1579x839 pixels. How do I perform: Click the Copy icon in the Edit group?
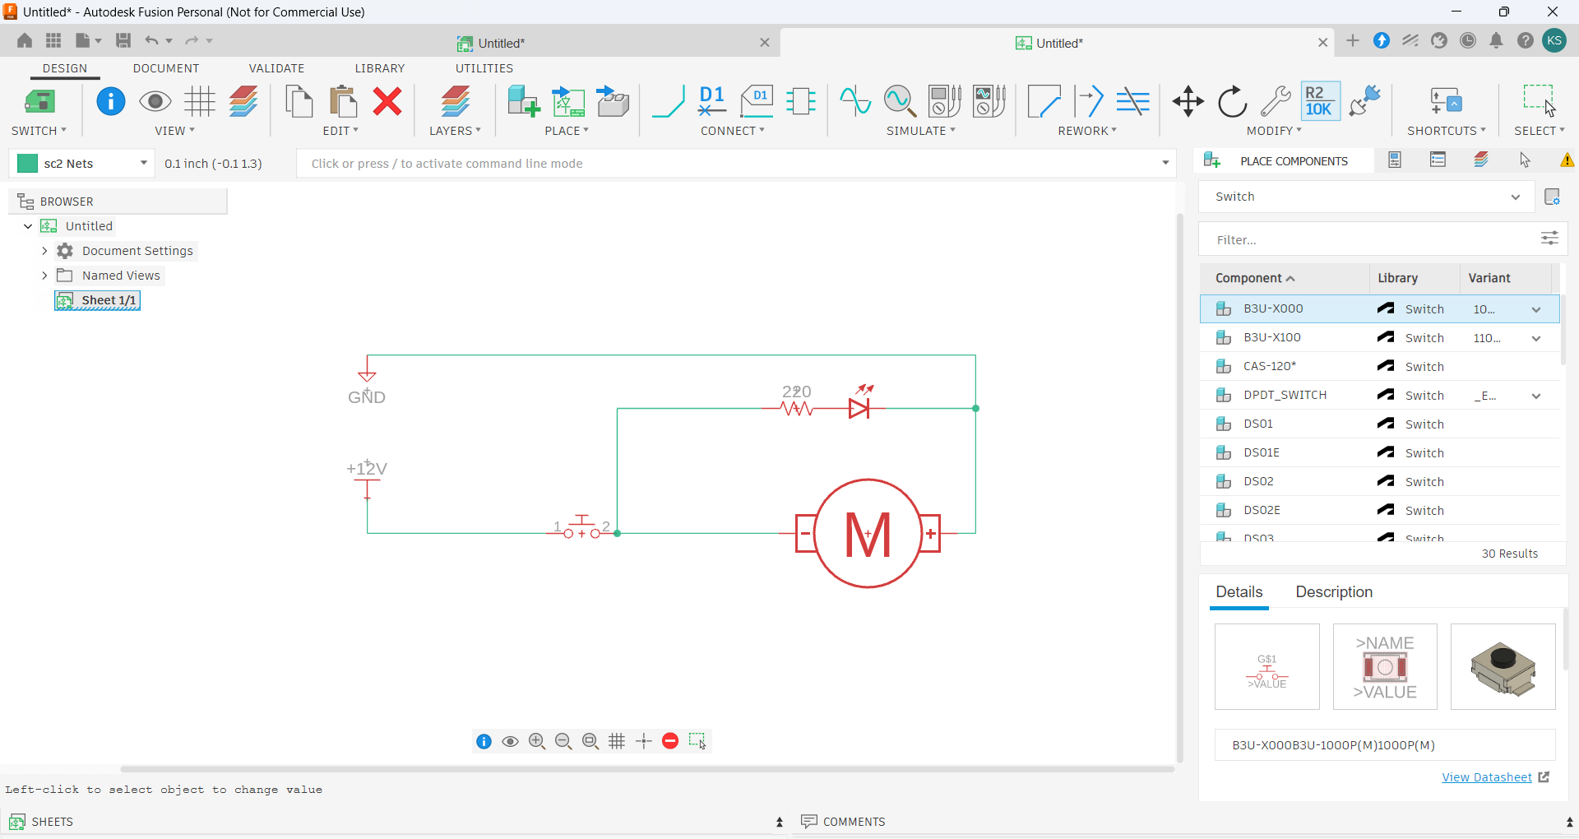(299, 101)
